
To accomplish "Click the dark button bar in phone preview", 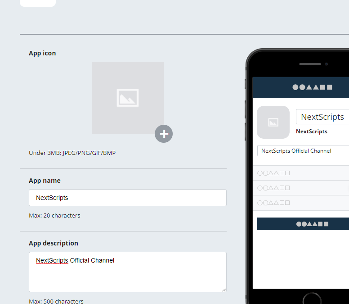I will 303,224.
